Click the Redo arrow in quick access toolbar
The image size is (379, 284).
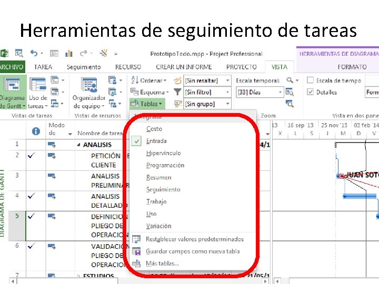(83, 53)
